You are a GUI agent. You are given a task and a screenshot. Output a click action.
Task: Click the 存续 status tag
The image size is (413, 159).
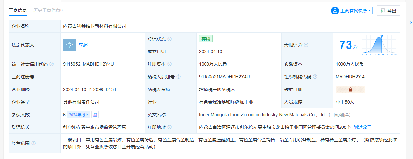click(x=206, y=39)
